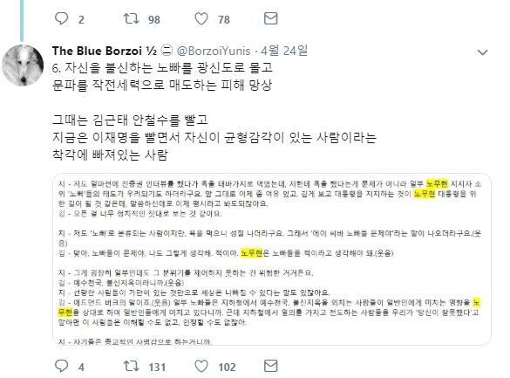Like the top tweet with 78 likes

click(x=201, y=18)
